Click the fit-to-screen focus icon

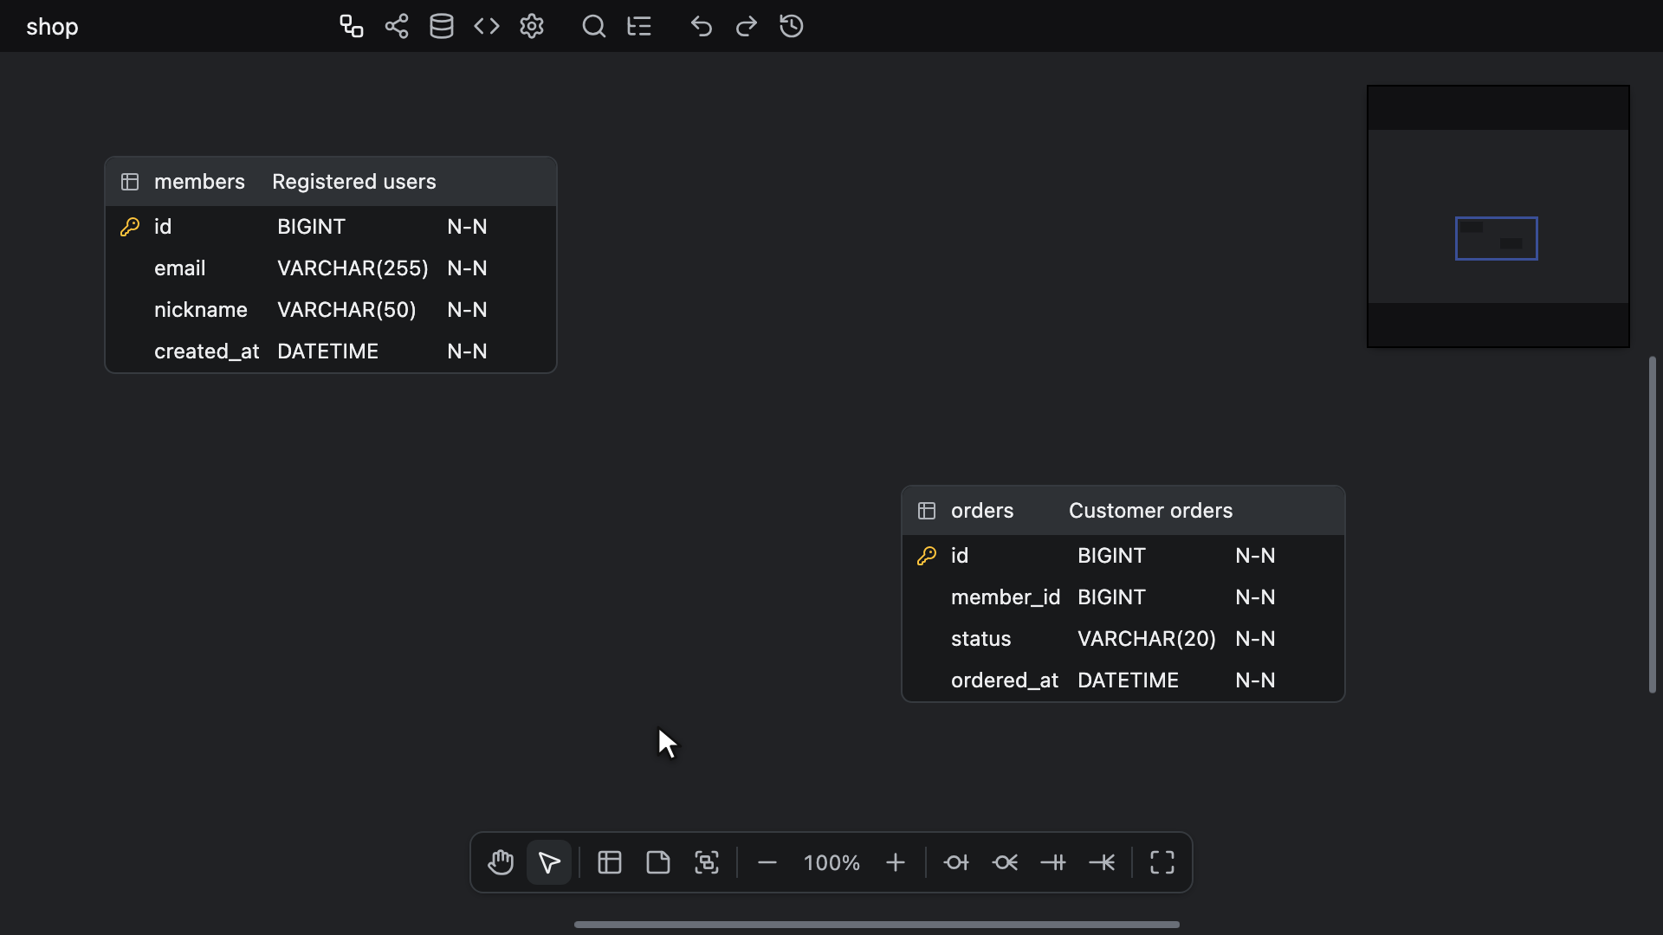[707, 862]
